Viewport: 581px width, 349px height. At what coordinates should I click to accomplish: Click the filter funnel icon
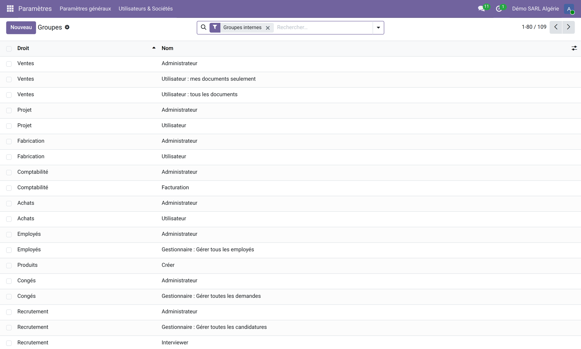(x=215, y=27)
